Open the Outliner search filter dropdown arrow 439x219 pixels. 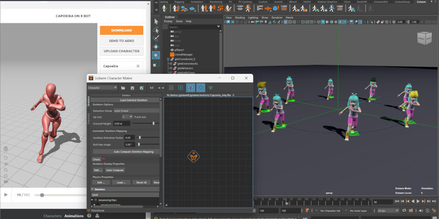pyautogui.click(x=219, y=27)
